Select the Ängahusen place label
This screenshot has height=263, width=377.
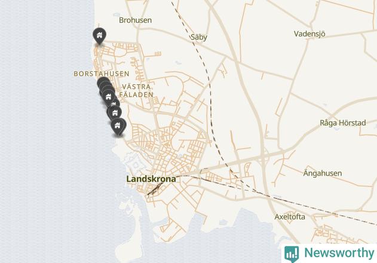pos(323,173)
